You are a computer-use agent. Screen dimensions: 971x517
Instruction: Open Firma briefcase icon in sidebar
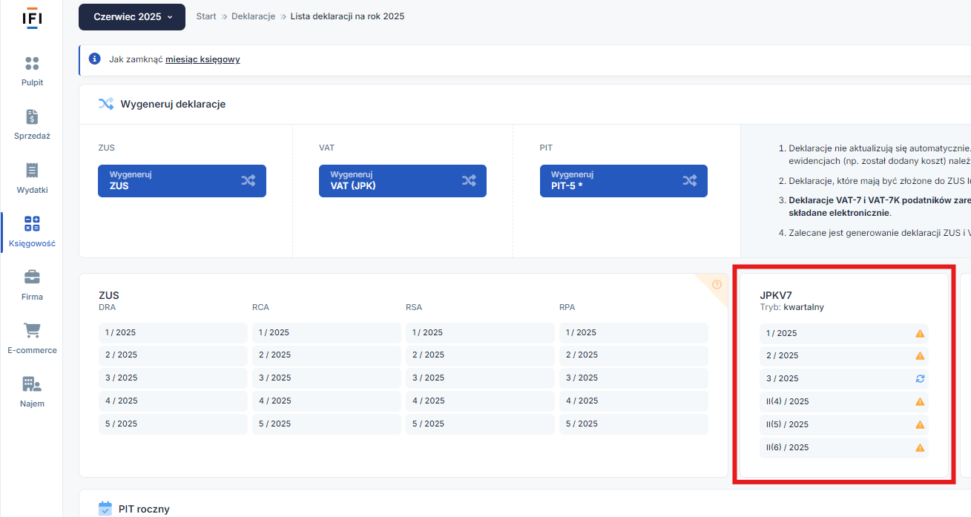coord(32,277)
